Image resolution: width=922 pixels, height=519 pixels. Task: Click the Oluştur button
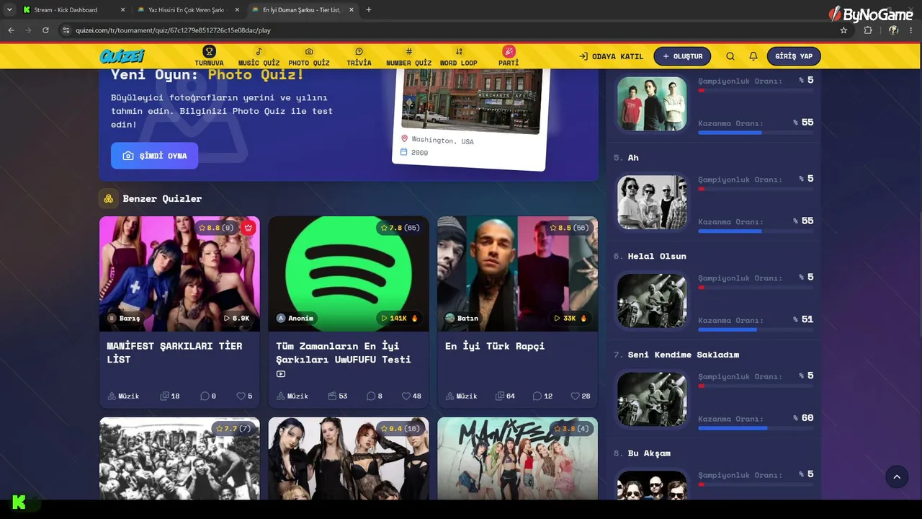pos(682,56)
